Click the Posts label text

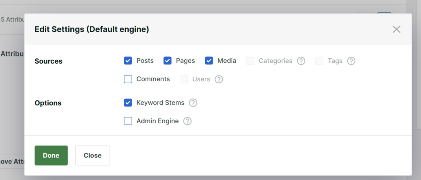[x=145, y=61]
